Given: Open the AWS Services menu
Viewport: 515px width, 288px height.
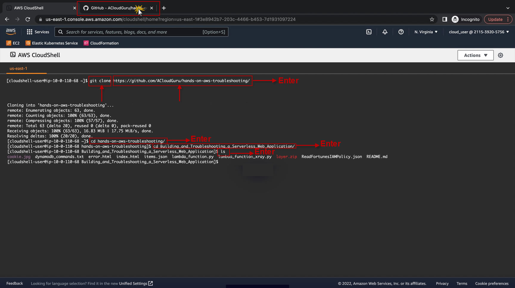Looking at the screenshot, I should pos(38,32).
